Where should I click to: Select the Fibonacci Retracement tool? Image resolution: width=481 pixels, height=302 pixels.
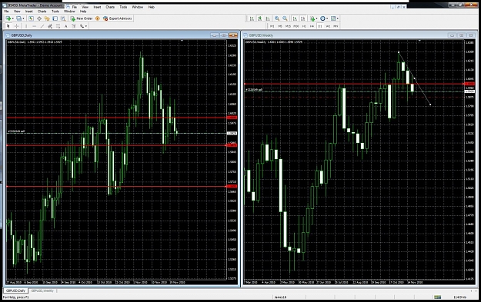tap(58, 26)
